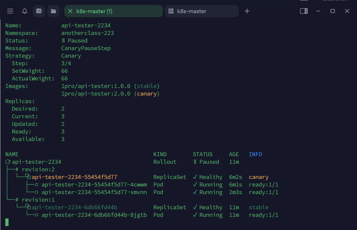This screenshot has height=230, width=357.
Task: Click the api-tester-2234 Rollout root row
Action: click(x=37, y=162)
